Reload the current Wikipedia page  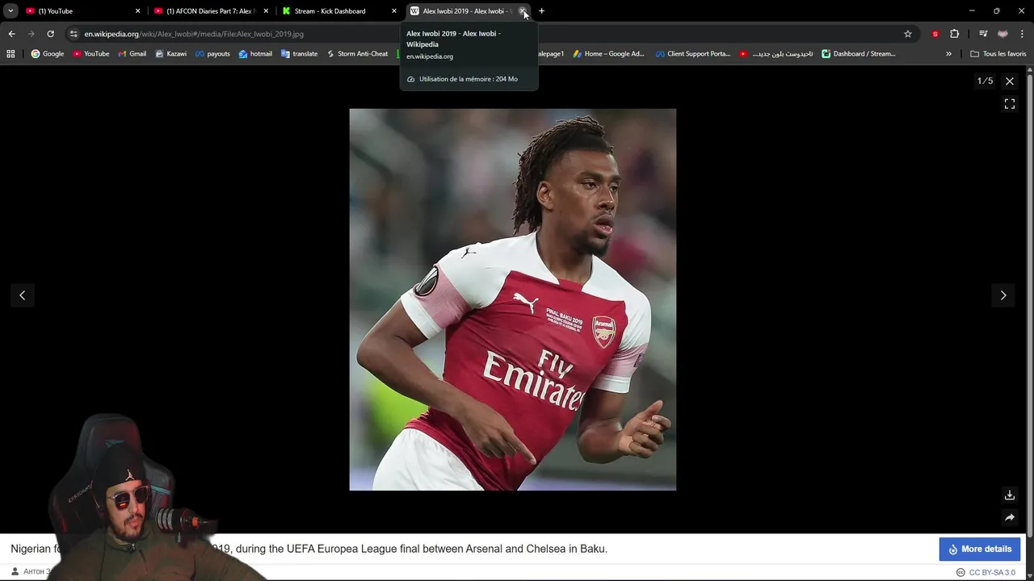(50, 34)
